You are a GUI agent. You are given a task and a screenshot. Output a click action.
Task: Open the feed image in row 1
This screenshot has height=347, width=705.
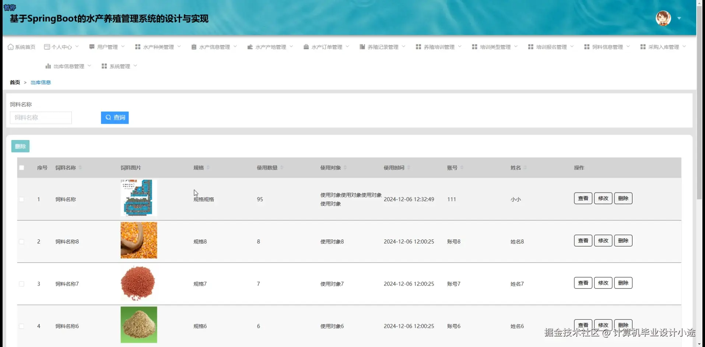139,198
